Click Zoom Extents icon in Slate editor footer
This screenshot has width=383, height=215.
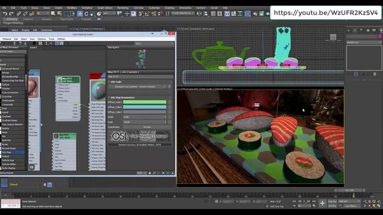tap(163, 173)
